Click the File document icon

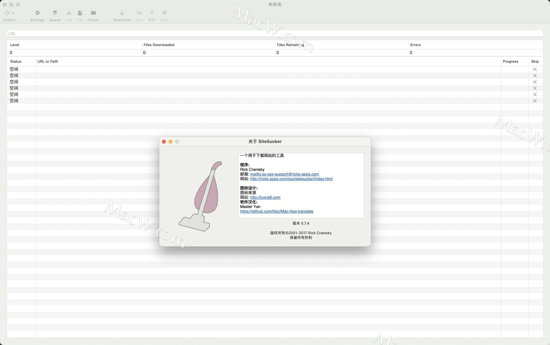click(x=80, y=13)
